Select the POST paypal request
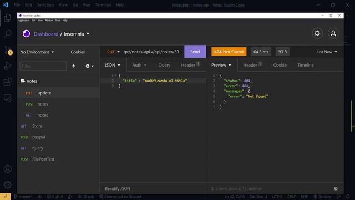The height and width of the screenshot is (200, 355). (58, 137)
